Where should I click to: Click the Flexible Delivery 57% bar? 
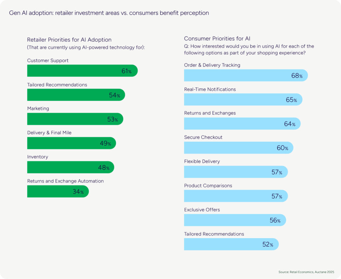coord(236,172)
